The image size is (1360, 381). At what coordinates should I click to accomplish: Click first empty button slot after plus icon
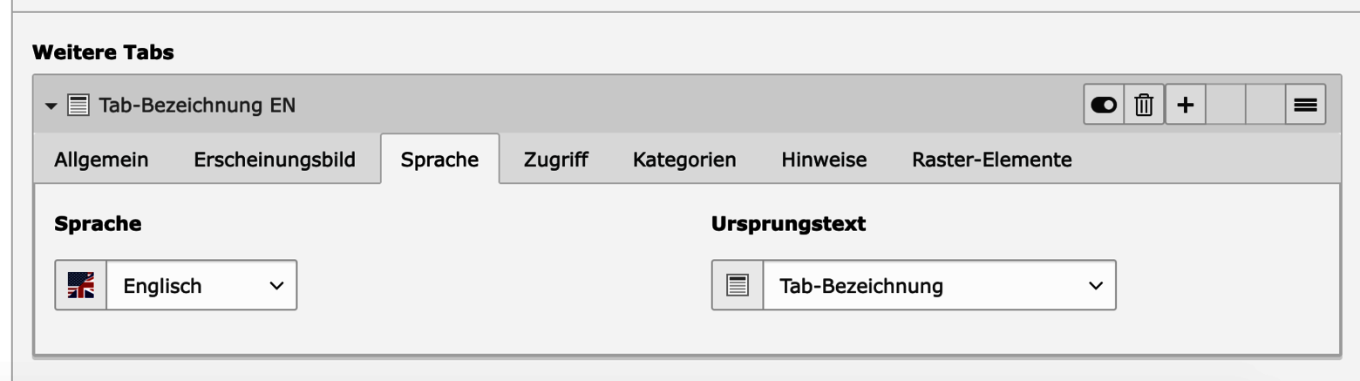[x=1225, y=105]
